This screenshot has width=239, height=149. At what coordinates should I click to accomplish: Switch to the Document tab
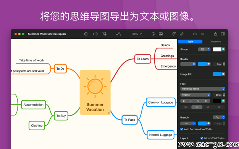coord(215,42)
